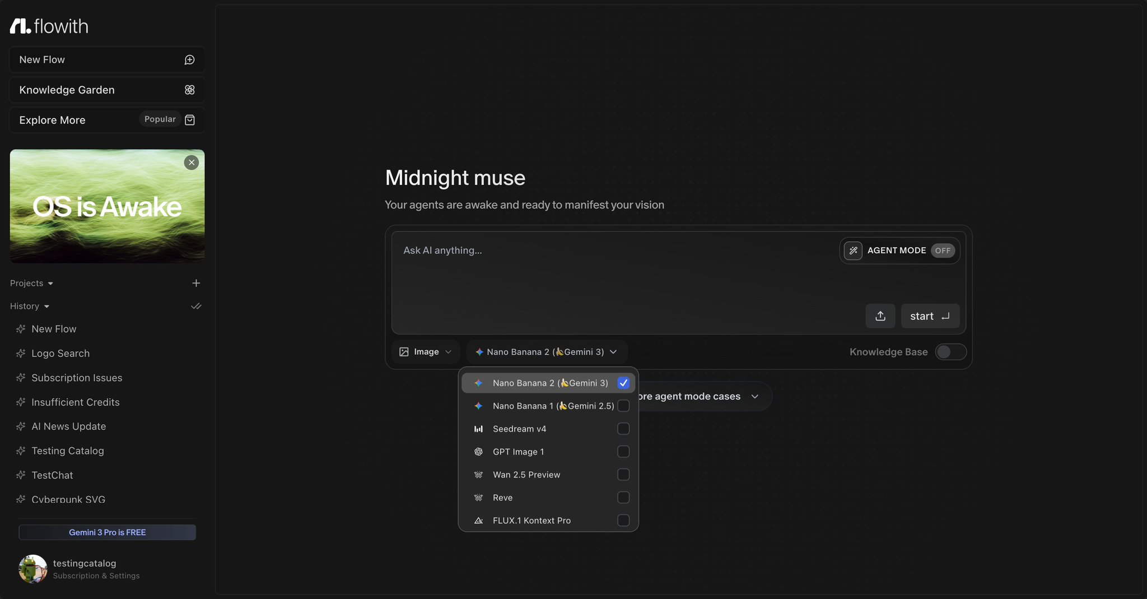The width and height of the screenshot is (1147, 599).
Task: Open the OS is Awake promo image
Action: [x=107, y=206]
